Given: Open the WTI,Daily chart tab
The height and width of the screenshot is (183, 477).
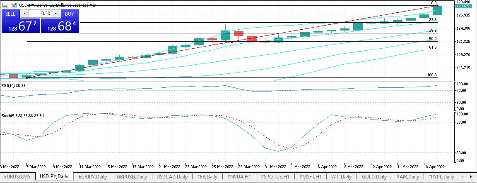Looking at the screenshot, I should pos(341,177).
